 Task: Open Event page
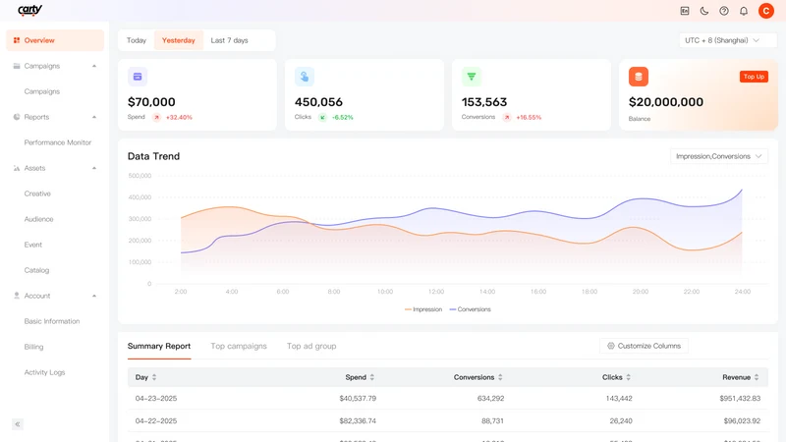(33, 245)
